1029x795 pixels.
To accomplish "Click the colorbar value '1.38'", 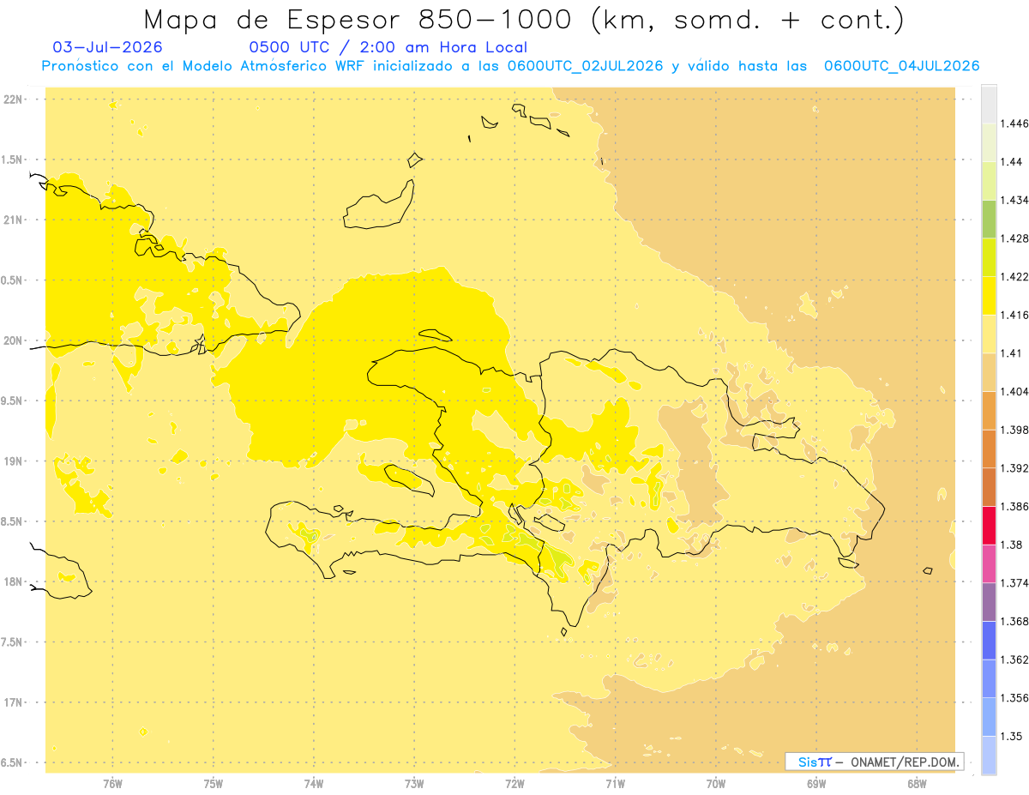I will (1013, 545).
